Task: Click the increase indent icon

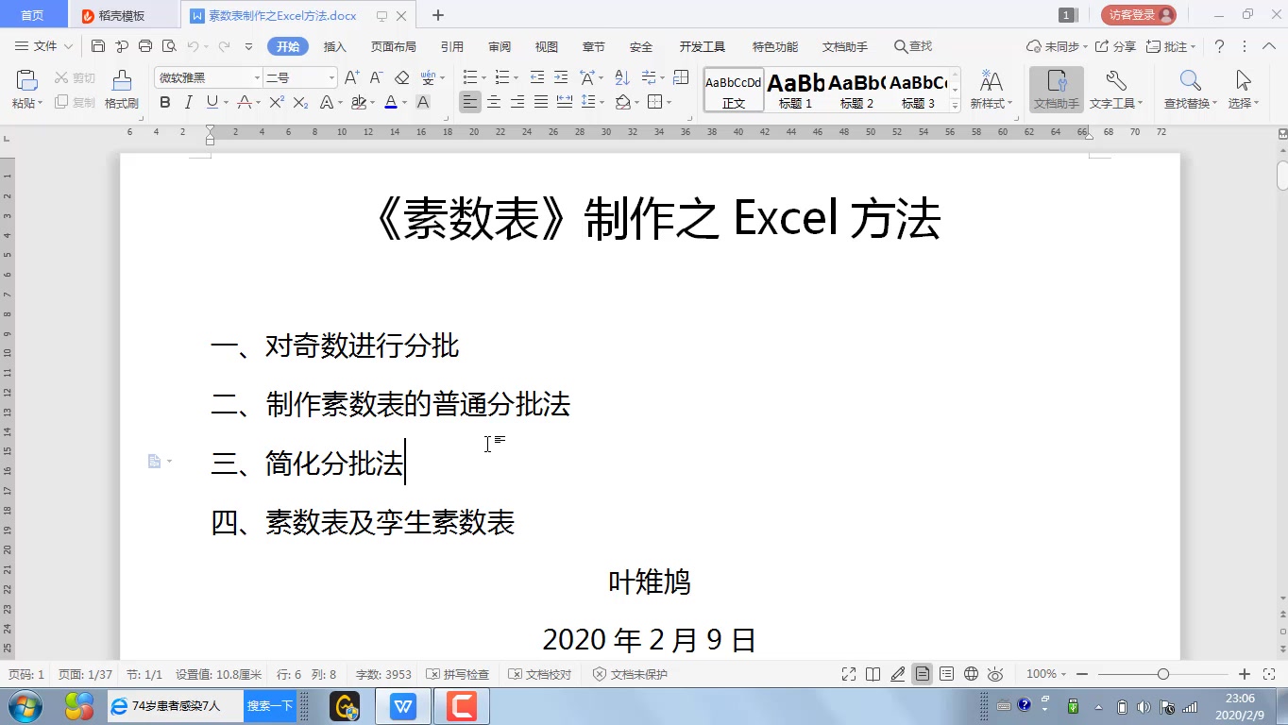Action: pos(561,77)
